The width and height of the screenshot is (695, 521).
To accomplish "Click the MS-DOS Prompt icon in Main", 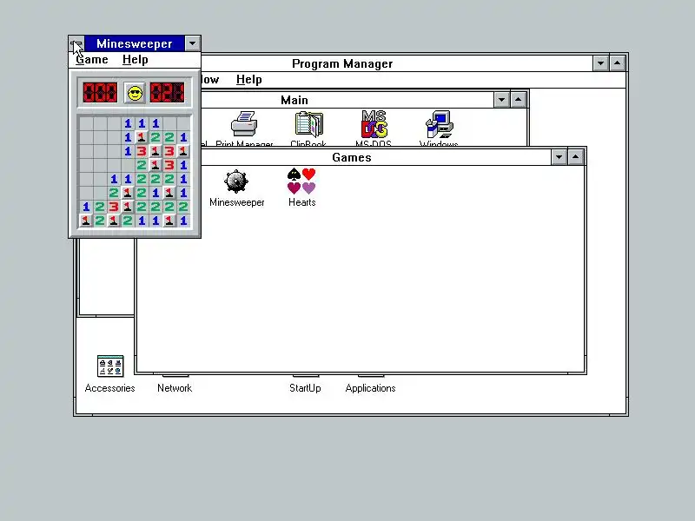I will (x=374, y=124).
